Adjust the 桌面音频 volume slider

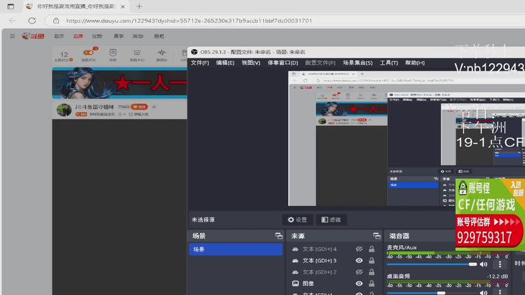click(432, 293)
